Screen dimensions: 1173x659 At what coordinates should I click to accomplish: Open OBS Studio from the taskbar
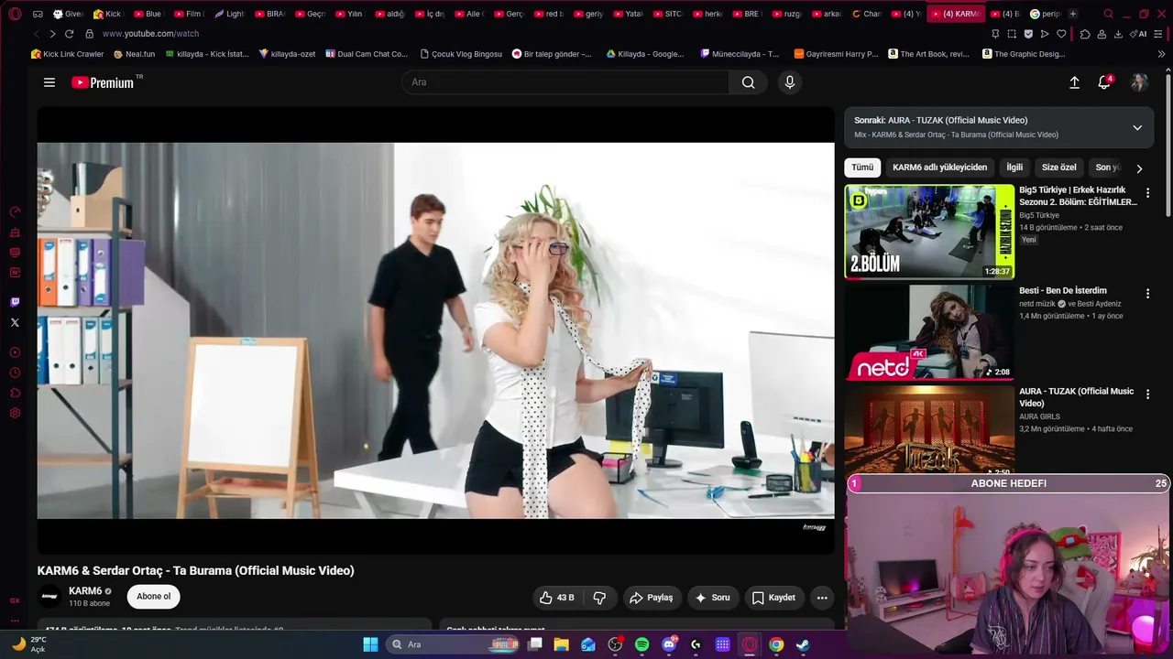coord(615,644)
